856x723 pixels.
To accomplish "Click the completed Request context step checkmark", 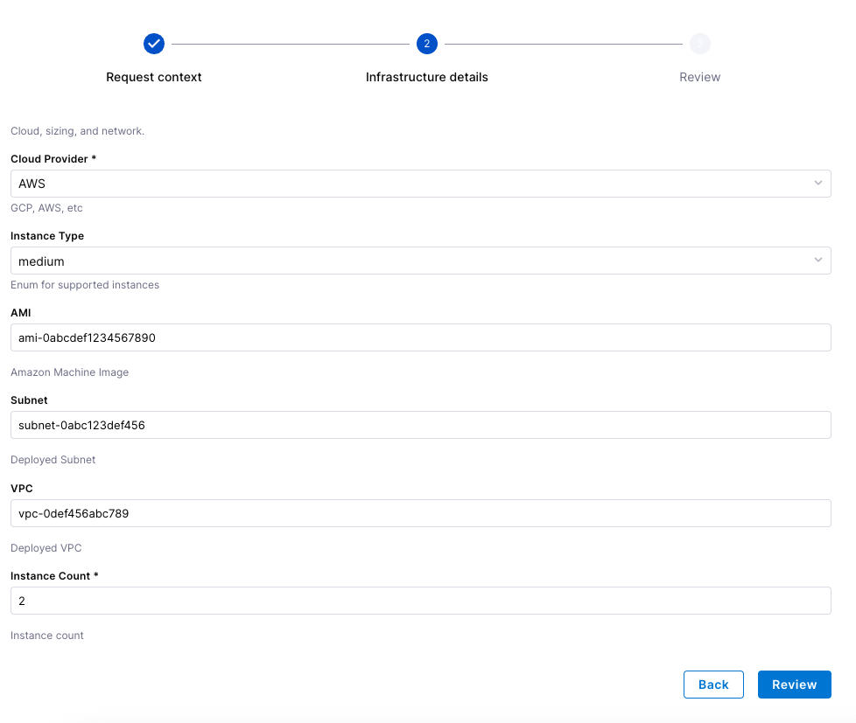I will [x=154, y=44].
